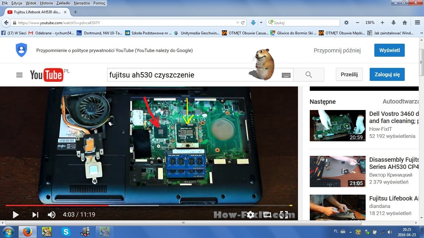
Task: Open the dark downloads arrow beside the home icon
Action: click(394, 23)
